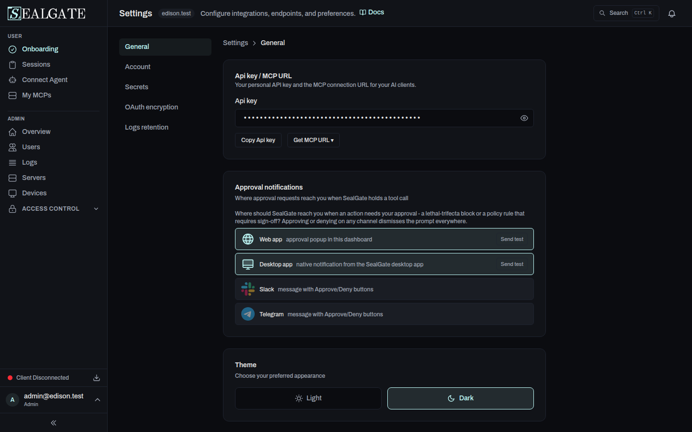Viewport: 692px width, 432px height.
Task: Click the Access Control lock icon
Action: click(x=12, y=209)
